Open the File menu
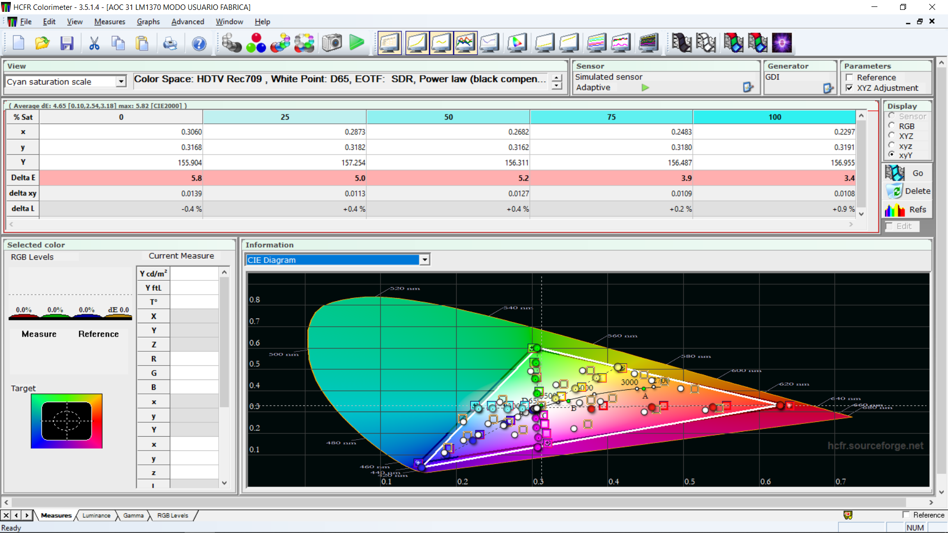 point(26,22)
